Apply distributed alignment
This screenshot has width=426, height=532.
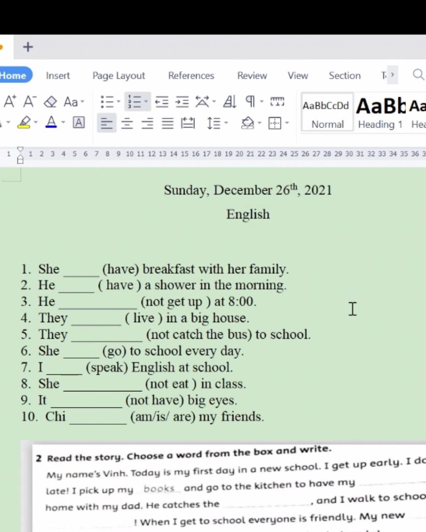(x=188, y=123)
